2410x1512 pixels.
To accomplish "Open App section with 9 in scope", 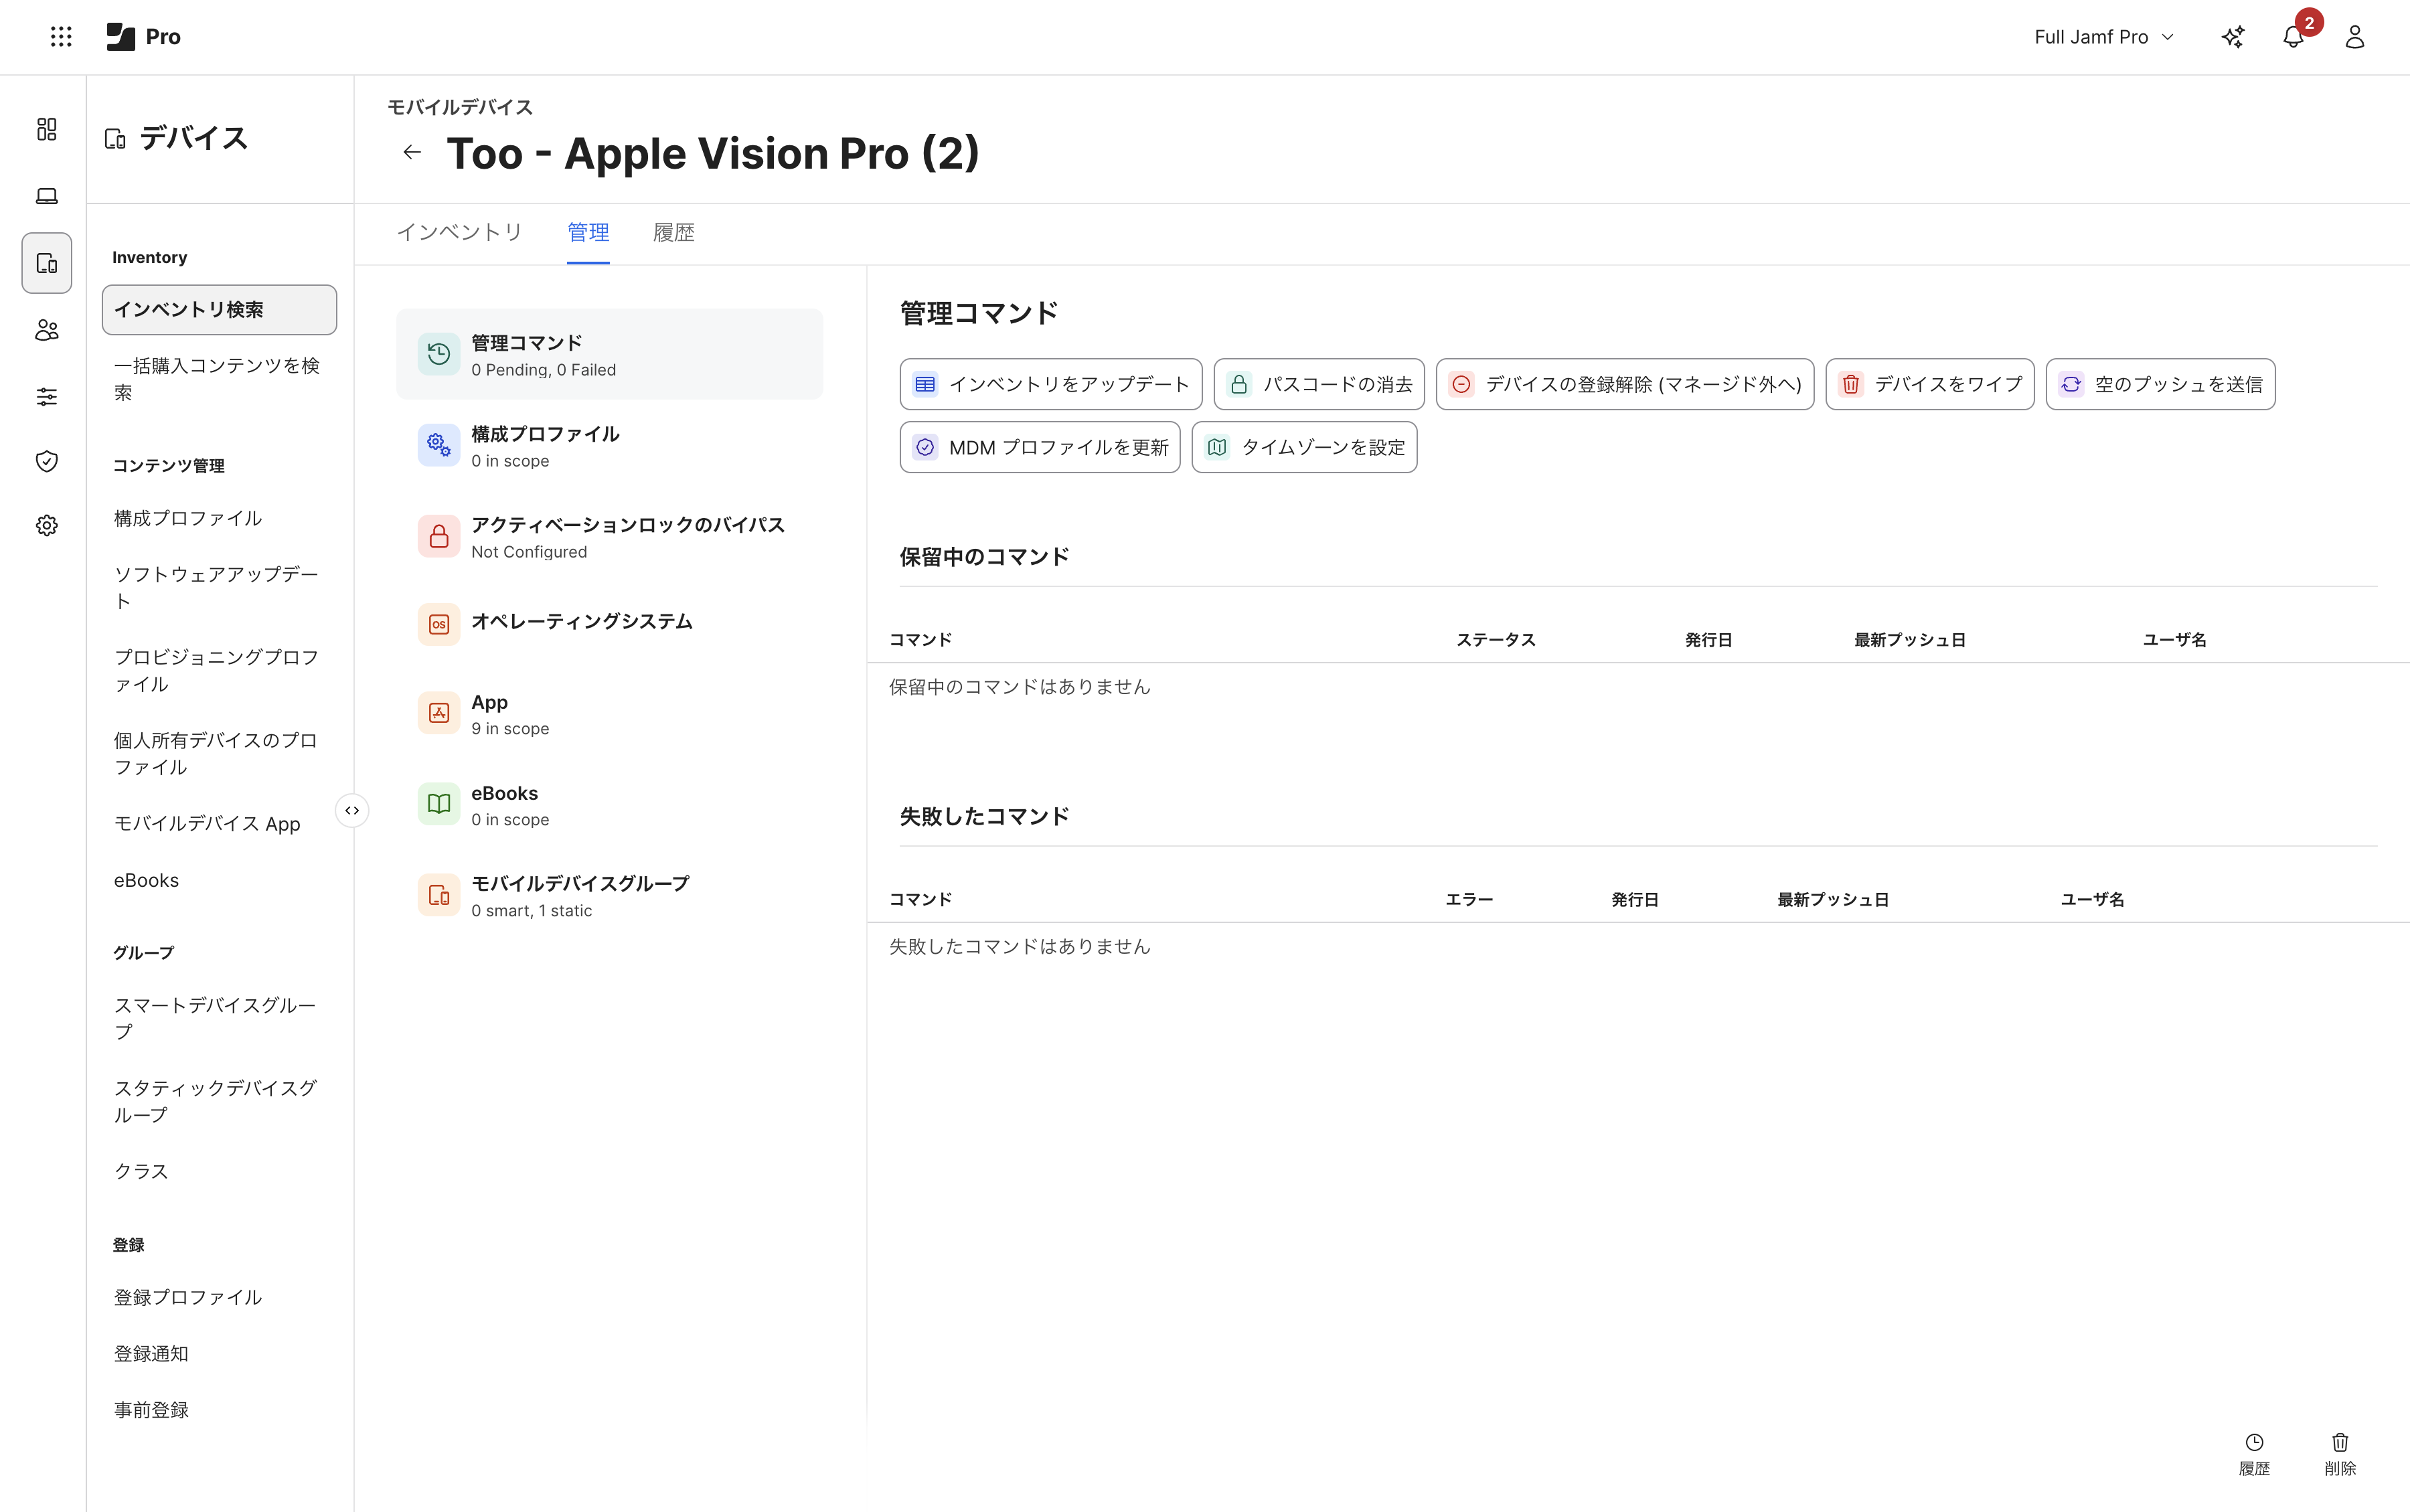I will click(609, 714).
